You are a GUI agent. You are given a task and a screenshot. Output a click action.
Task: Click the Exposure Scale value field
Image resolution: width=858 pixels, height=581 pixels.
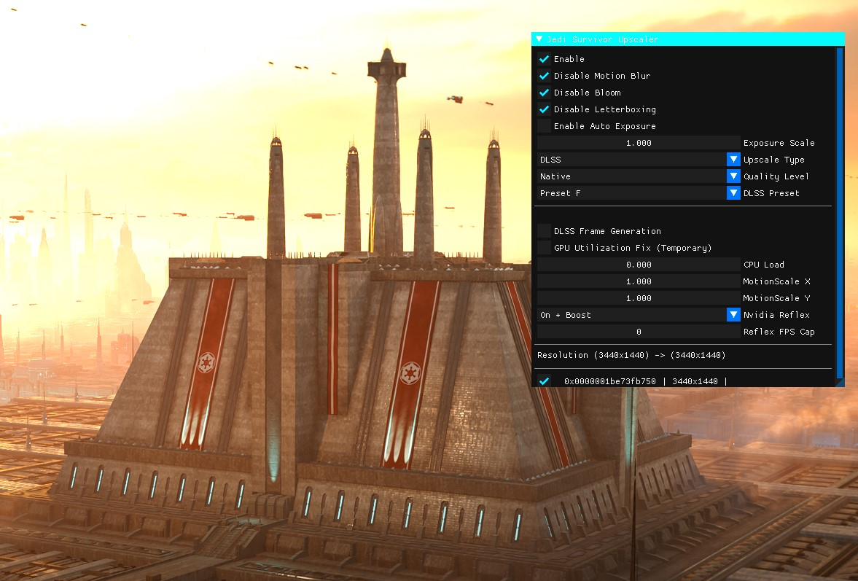coord(638,142)
